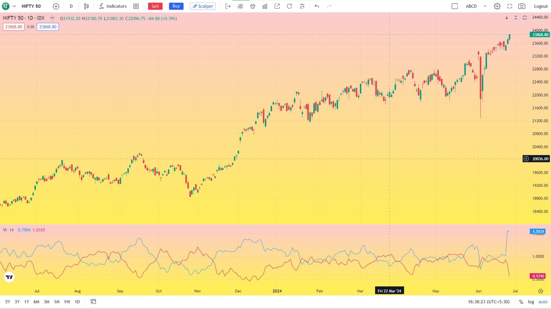
Task: Click the NIFTY 50 · 1D · IDX legend title
Action: click(24, 18)
